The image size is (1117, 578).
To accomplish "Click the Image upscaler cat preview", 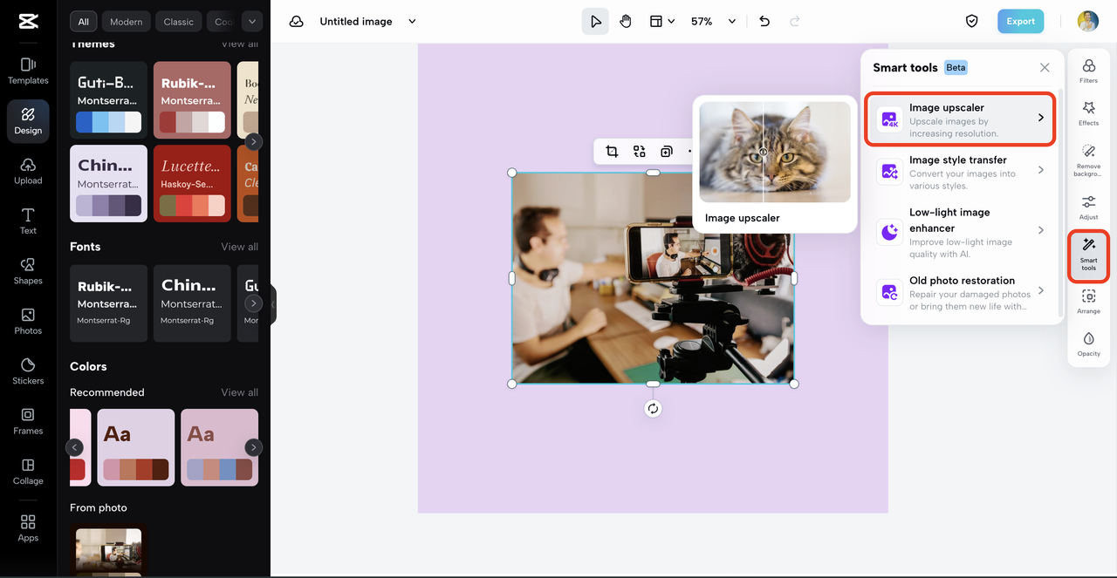I will pos(775,152).
